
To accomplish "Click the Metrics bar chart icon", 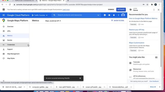I will [4, 36].
